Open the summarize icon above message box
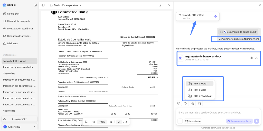Image resolution: width=263 pixels, height=131 pixels. pos(179,103)
